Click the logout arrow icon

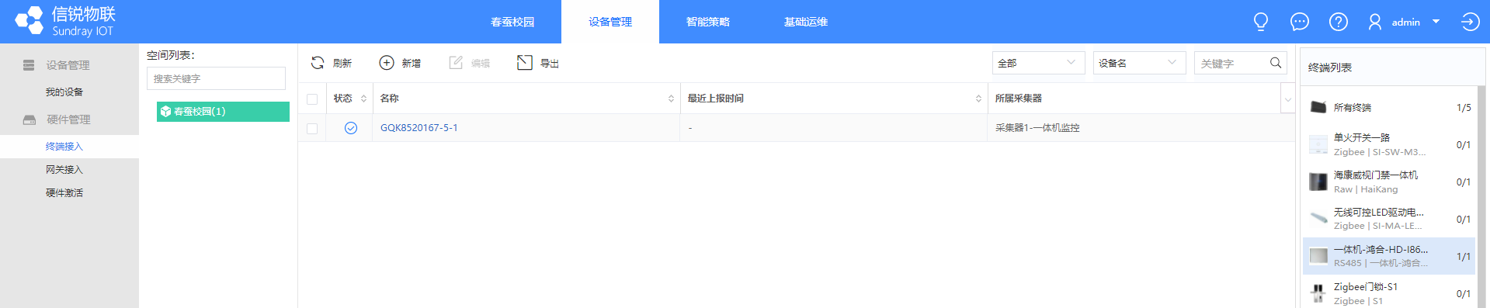coord(1470,22)
